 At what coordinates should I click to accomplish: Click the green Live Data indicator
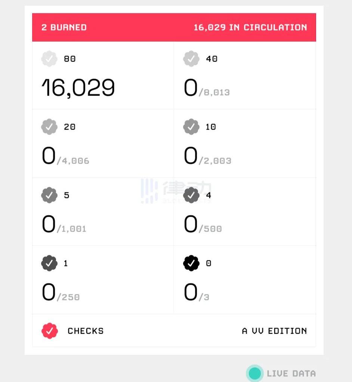[255, 373]
